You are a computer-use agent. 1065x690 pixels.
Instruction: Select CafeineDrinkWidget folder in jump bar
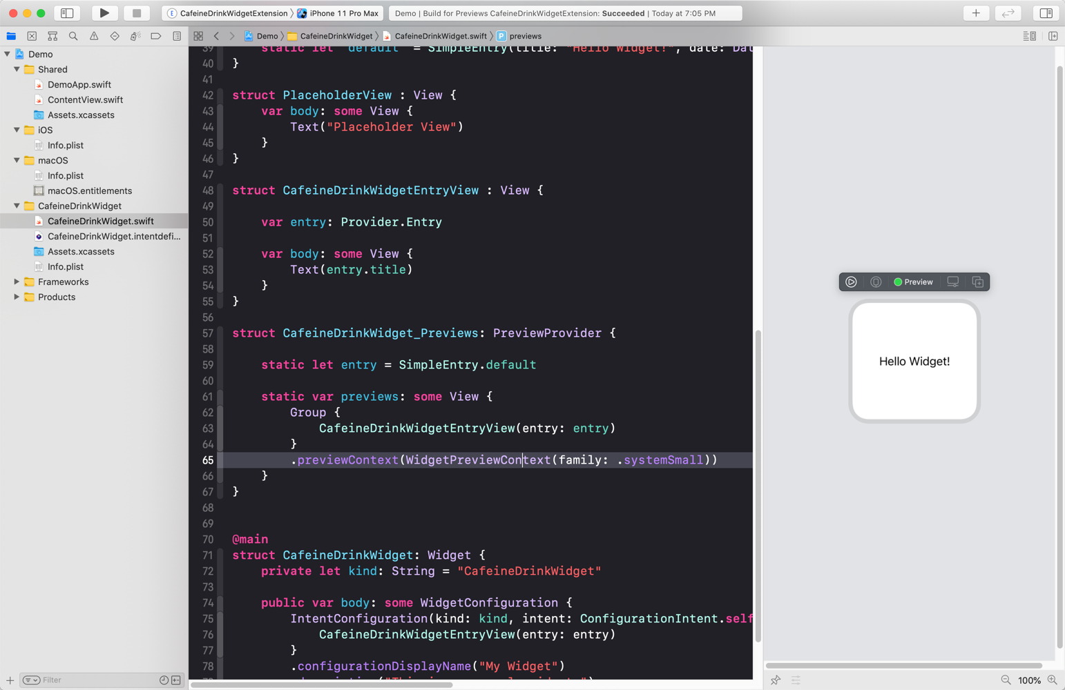click(x=330, y=36)
